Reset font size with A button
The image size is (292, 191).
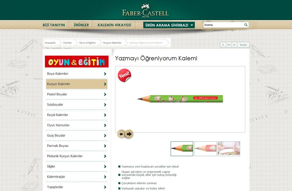pos(223,45)
